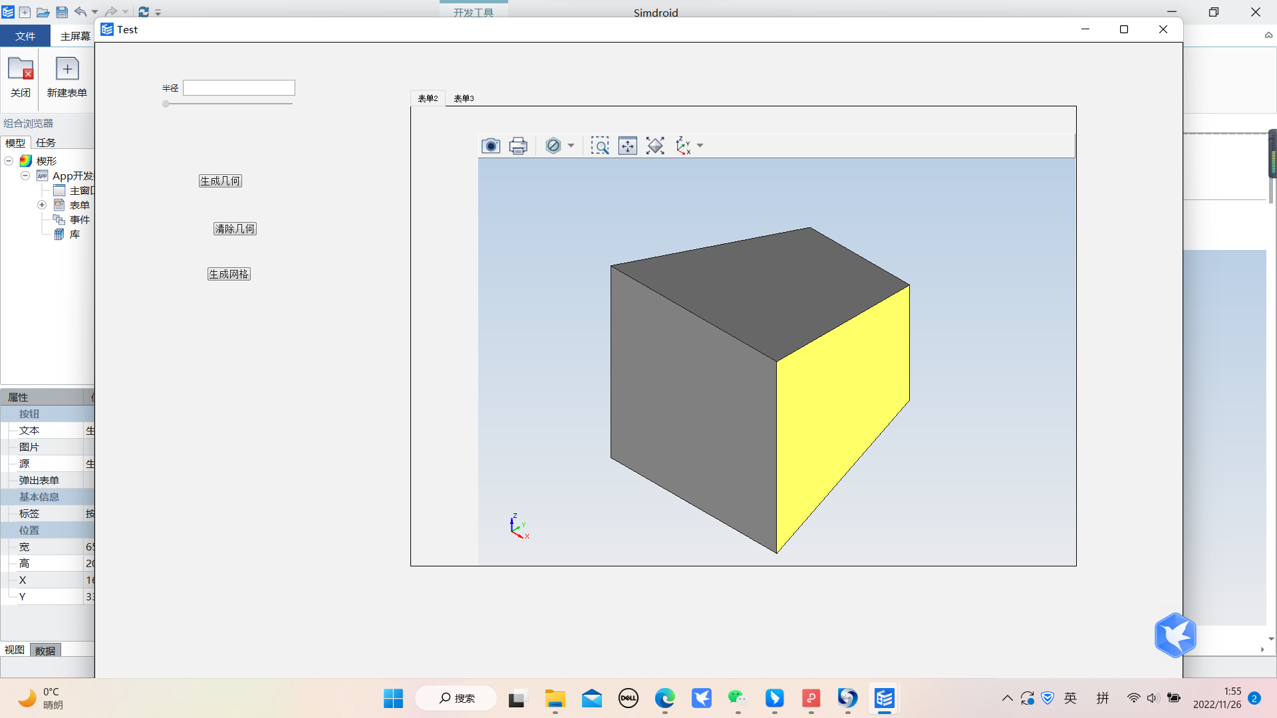This screenshot has height=718, width=1277.
Task: Open the Undo history dropdown
Action: [94, 12]
